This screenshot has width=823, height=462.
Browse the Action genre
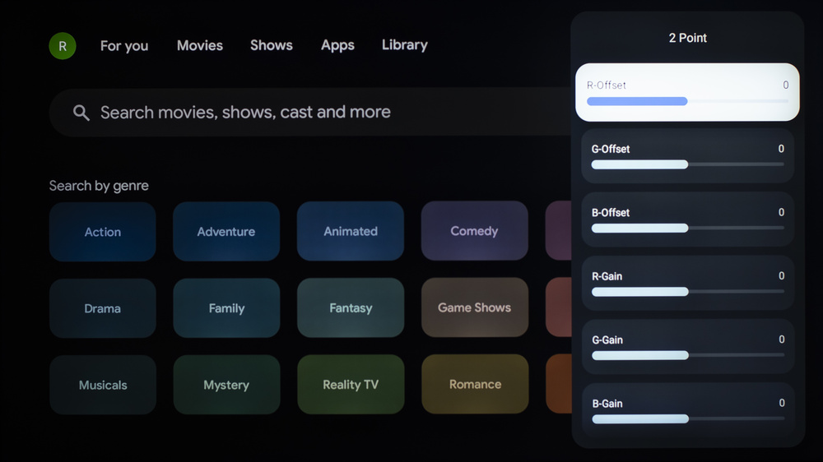[x=103, y=232]
